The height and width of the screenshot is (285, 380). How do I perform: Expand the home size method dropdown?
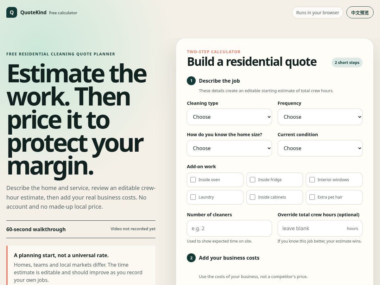(229, 148)
